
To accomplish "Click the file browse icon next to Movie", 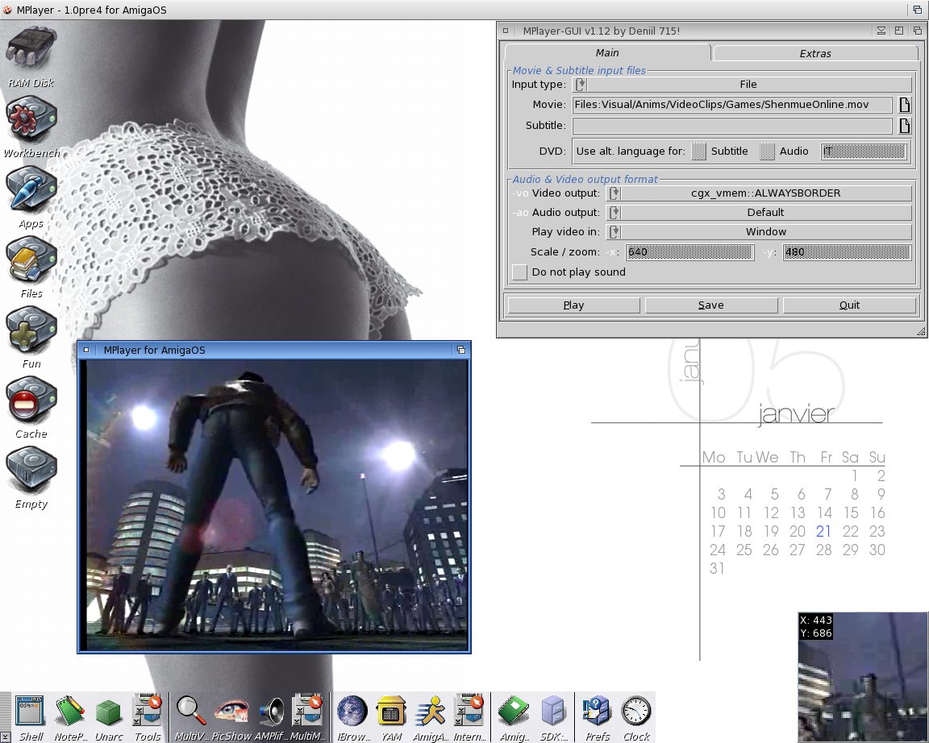I will (905, 105).
